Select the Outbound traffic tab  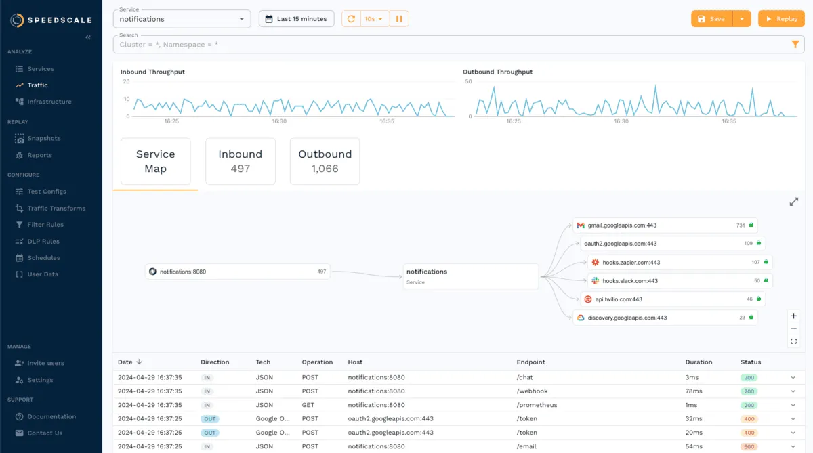click(325, 160)
